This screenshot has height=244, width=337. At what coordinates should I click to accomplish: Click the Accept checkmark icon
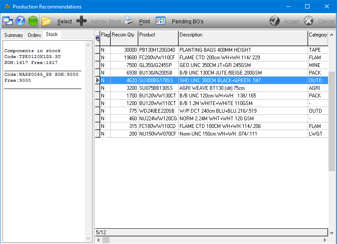point(275,21)
